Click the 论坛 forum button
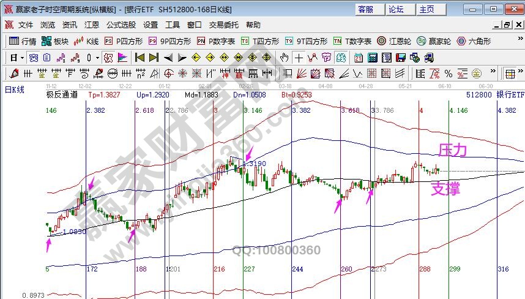 pos(396,9)
